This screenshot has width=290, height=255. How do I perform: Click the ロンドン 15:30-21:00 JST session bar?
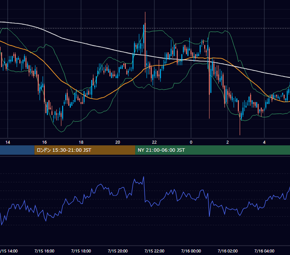(x=85, y=150)
